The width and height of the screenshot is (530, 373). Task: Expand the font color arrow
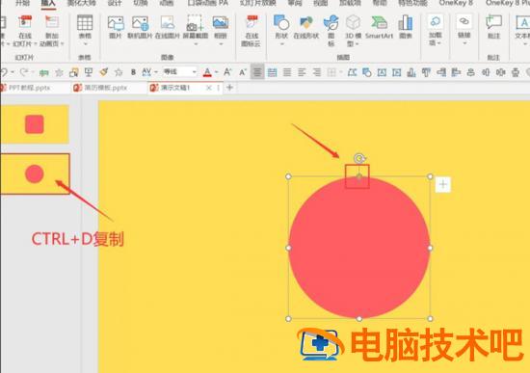216,72
